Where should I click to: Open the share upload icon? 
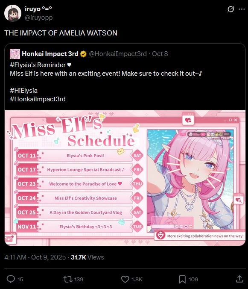[239, 279]
